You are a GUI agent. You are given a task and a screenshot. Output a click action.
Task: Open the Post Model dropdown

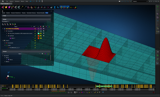coord(5,21)
